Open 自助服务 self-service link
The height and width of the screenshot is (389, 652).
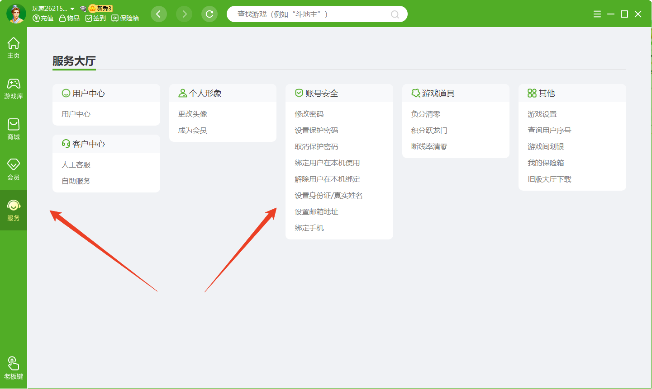click(76, 181)
